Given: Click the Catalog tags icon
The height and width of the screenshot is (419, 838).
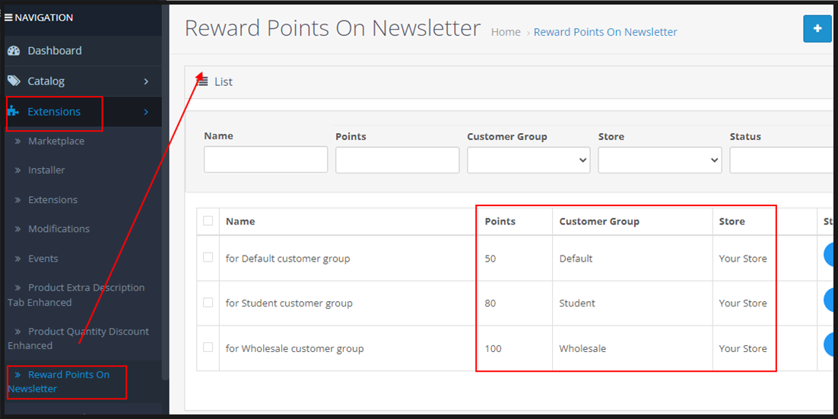Looking at the screenshot, I should point(14,81).
